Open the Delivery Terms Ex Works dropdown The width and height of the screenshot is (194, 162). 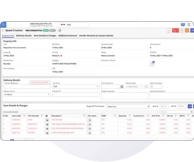point(27,94)
